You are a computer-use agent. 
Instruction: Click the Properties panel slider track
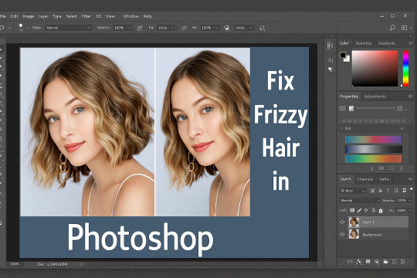375,108
